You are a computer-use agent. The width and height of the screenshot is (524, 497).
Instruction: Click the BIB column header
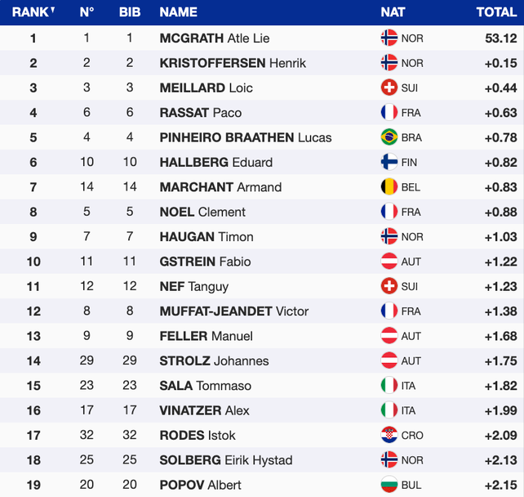129,12
